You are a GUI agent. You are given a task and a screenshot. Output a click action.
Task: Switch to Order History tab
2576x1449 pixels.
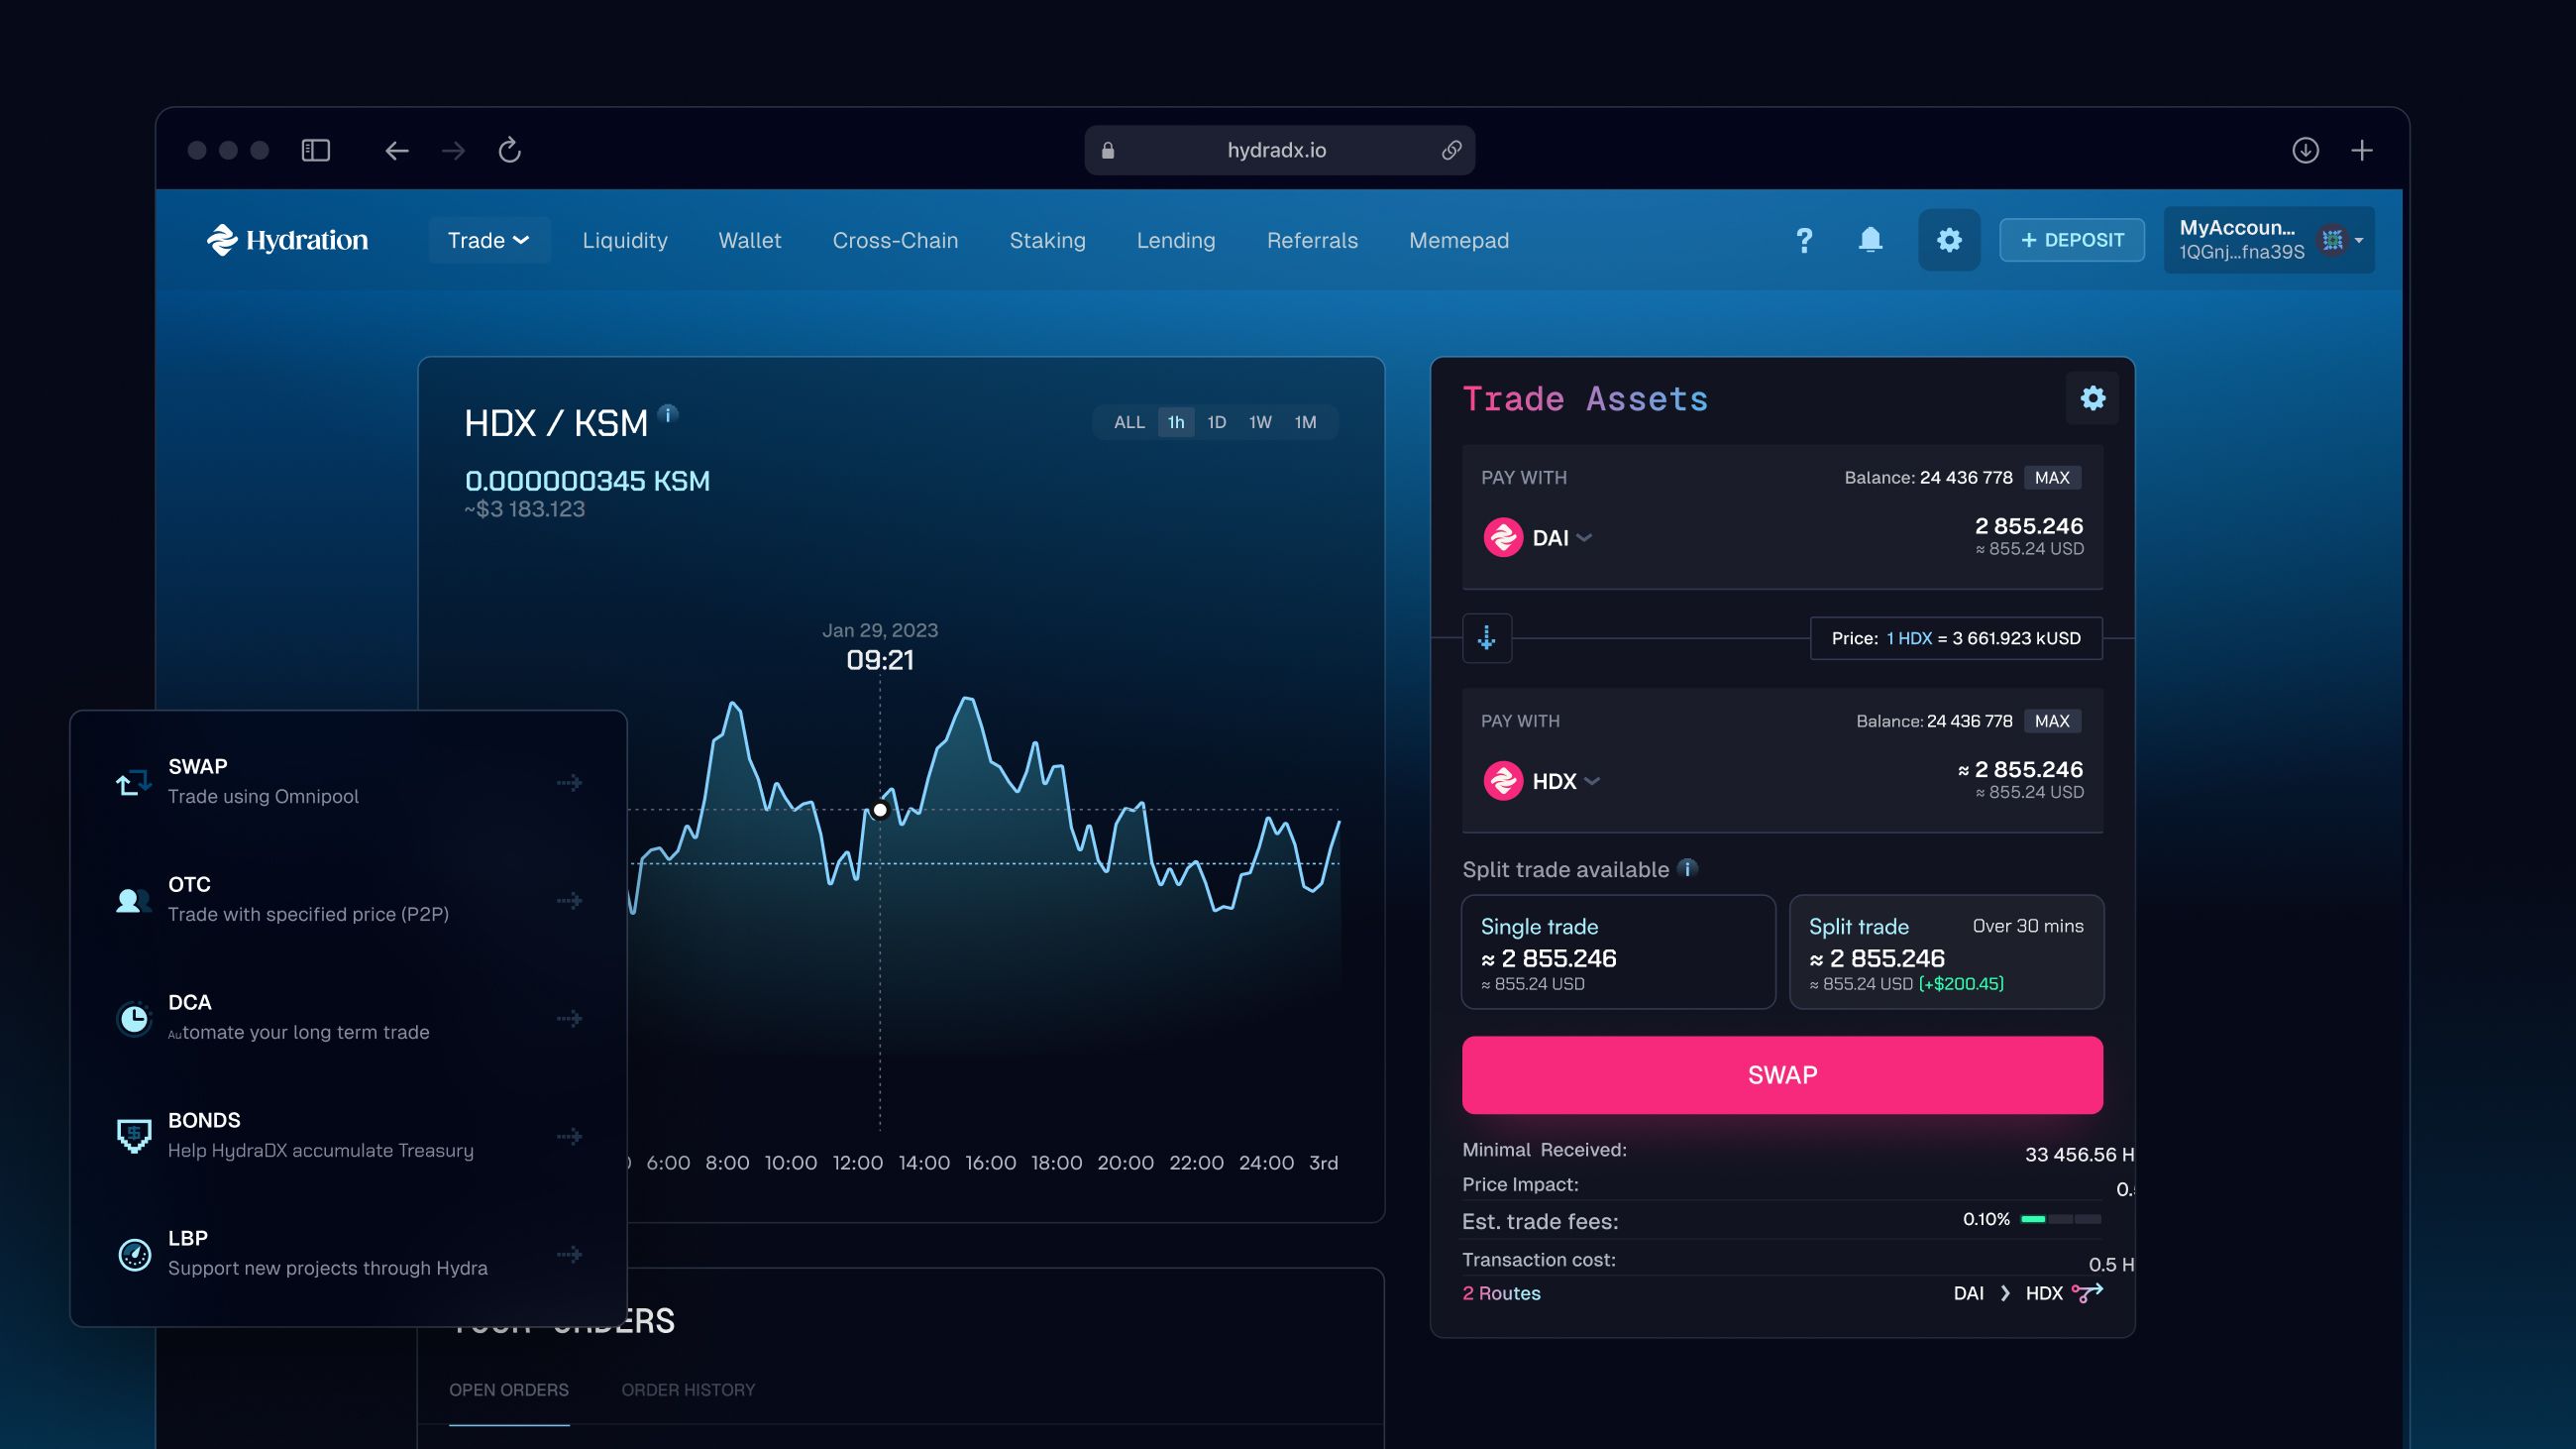(x=688, y=1390)
